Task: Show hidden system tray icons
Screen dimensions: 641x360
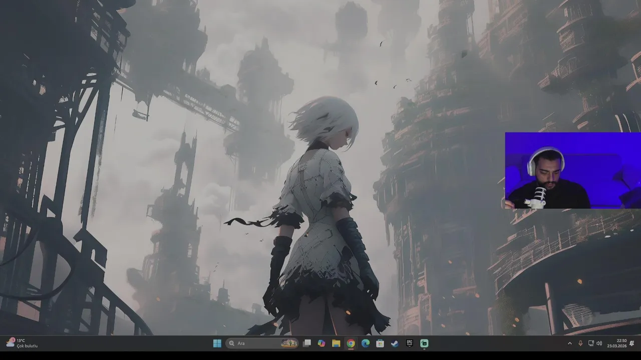Action: click(569, 343)
